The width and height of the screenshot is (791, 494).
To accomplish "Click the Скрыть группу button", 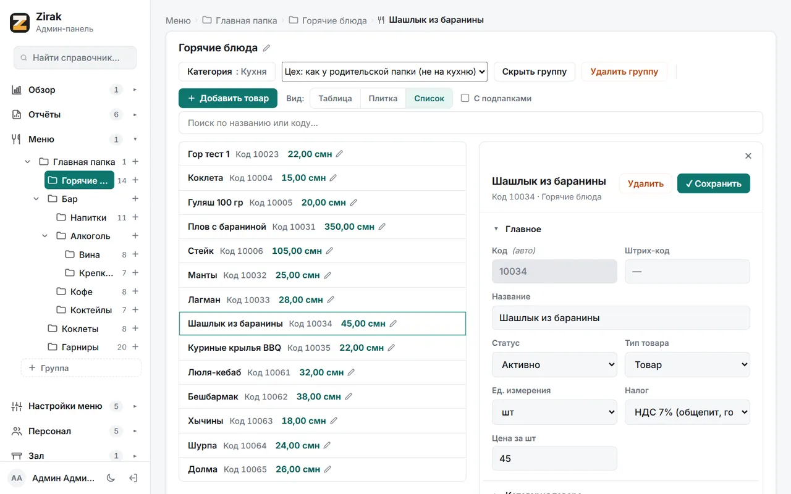I will (x=535, y=72).
